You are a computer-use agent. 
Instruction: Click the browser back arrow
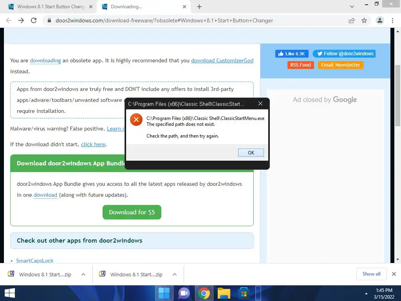pos(9,20)
